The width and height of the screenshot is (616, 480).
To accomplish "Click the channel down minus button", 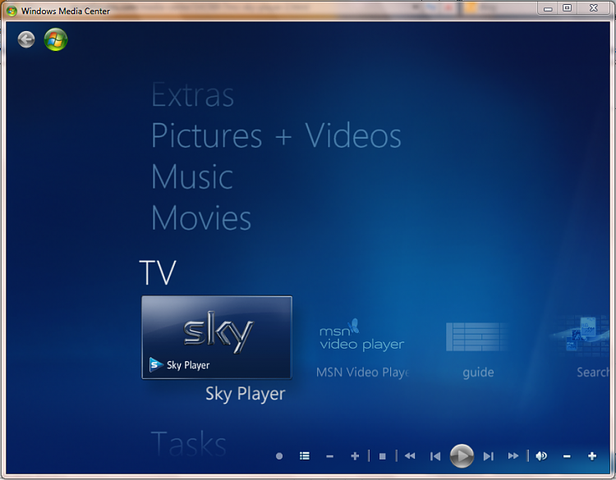I will 329,456.
